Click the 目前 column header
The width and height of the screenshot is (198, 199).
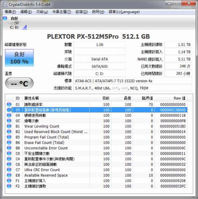click(100, 98)
